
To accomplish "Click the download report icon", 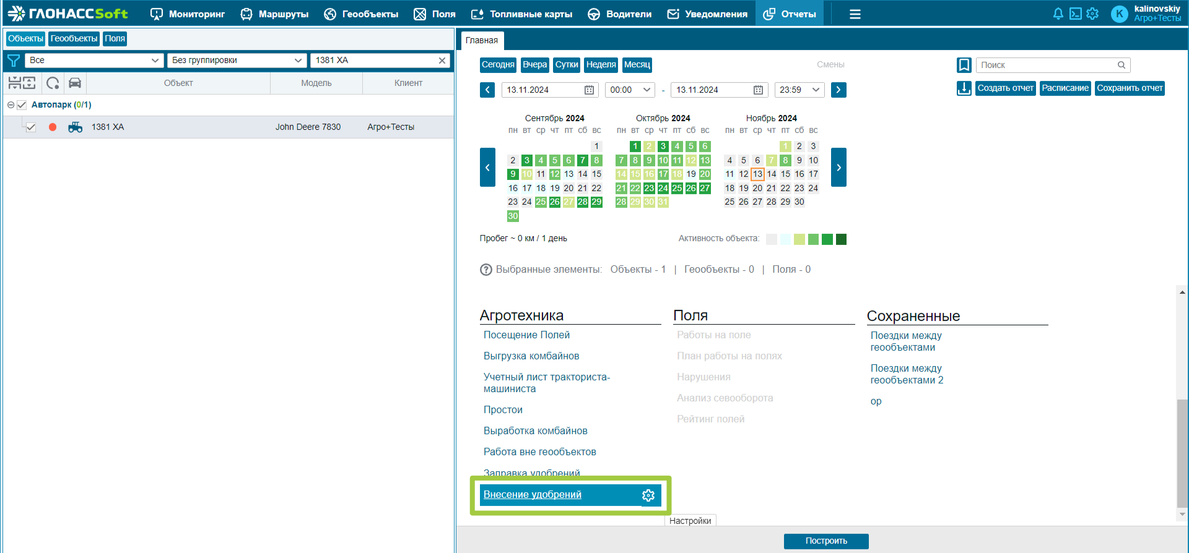I will (964, 88).
